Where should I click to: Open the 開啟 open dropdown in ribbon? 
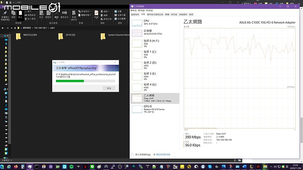click(x=105, y=11)
